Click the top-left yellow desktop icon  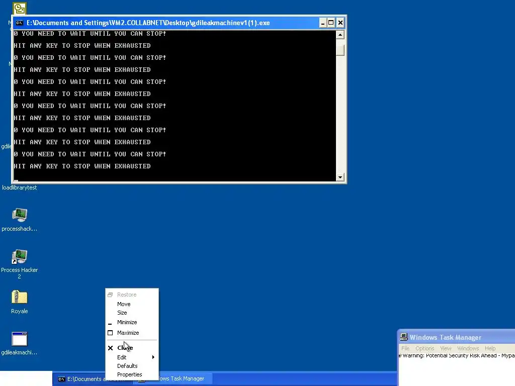tap(20, 9)
